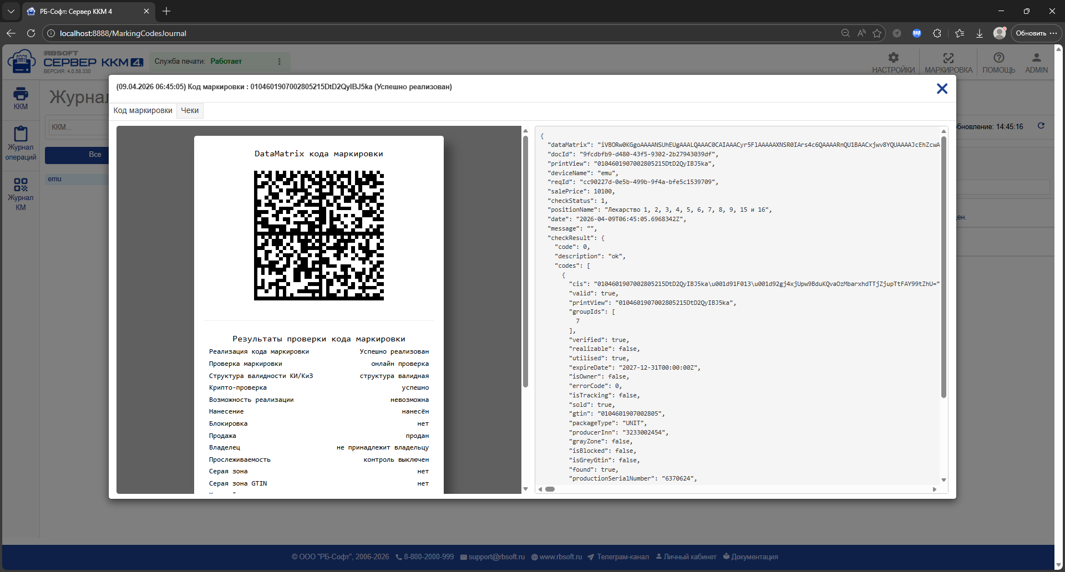Screen dimensions: 1065x572
Task: Open the support@rbsoft.ru email link
Action: pyautogui.click(x=493, y=557)
